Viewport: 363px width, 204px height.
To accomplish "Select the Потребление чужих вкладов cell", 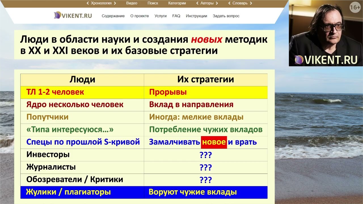I will click(x=206, y=130).
